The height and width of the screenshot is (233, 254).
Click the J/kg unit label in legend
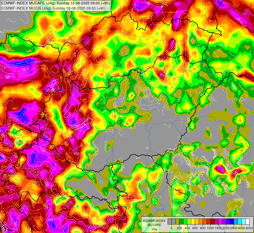pyautogui.click(x=154, y=229)
